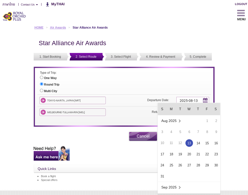The image size is (248, 195).
Task: Click the disabled date August 1
Action: [207, 121]
